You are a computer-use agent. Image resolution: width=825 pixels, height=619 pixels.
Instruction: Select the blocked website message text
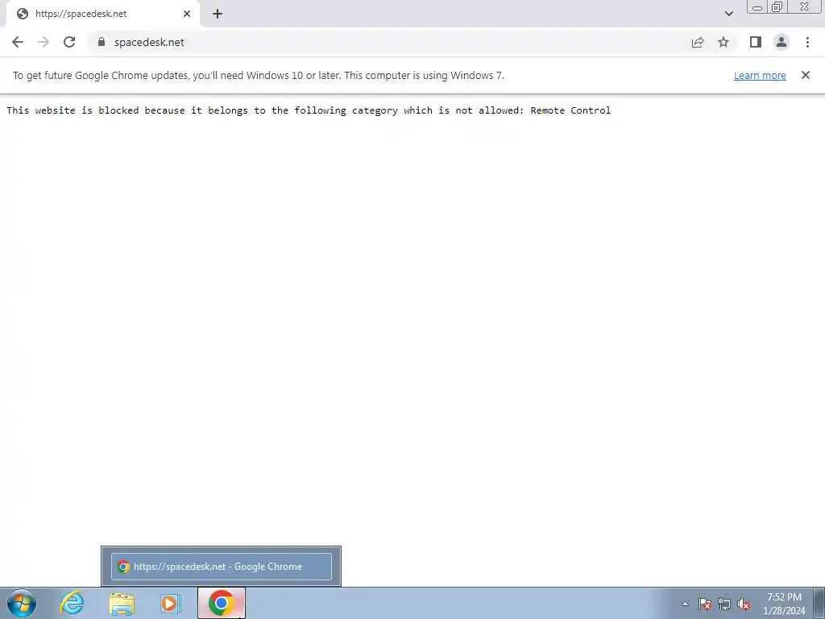[x=309, y=110]
